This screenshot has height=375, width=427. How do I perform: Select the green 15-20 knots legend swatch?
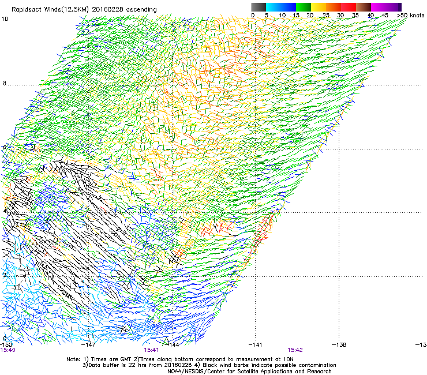click(304, 7)
